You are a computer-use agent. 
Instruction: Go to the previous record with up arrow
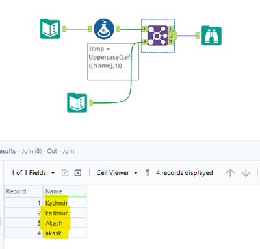click(x=230, y=173)
